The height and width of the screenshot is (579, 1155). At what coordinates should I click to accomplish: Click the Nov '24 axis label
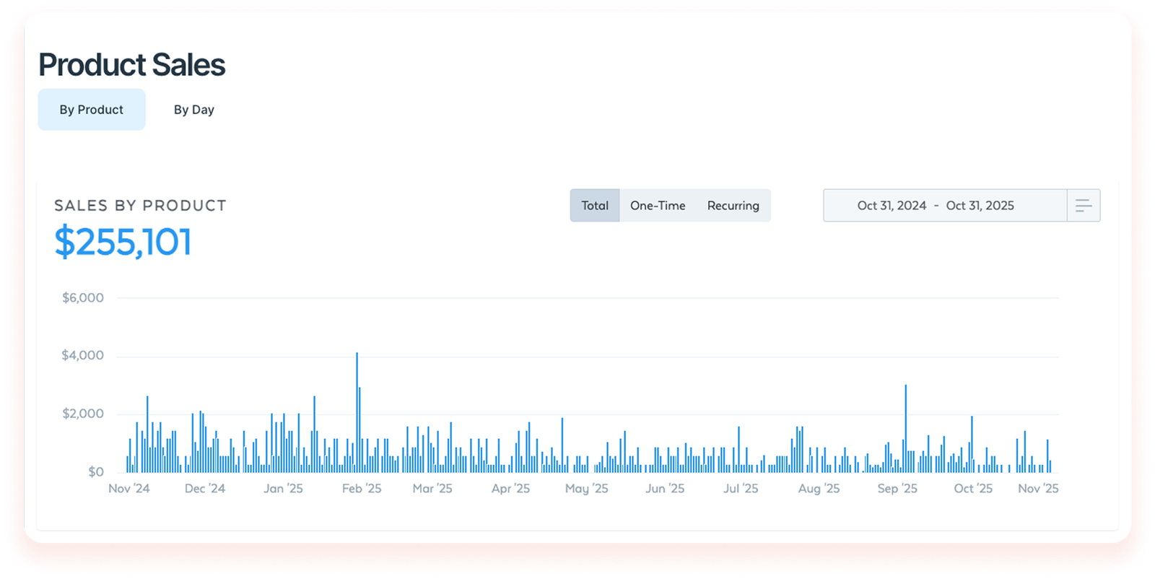coord(129,489)
